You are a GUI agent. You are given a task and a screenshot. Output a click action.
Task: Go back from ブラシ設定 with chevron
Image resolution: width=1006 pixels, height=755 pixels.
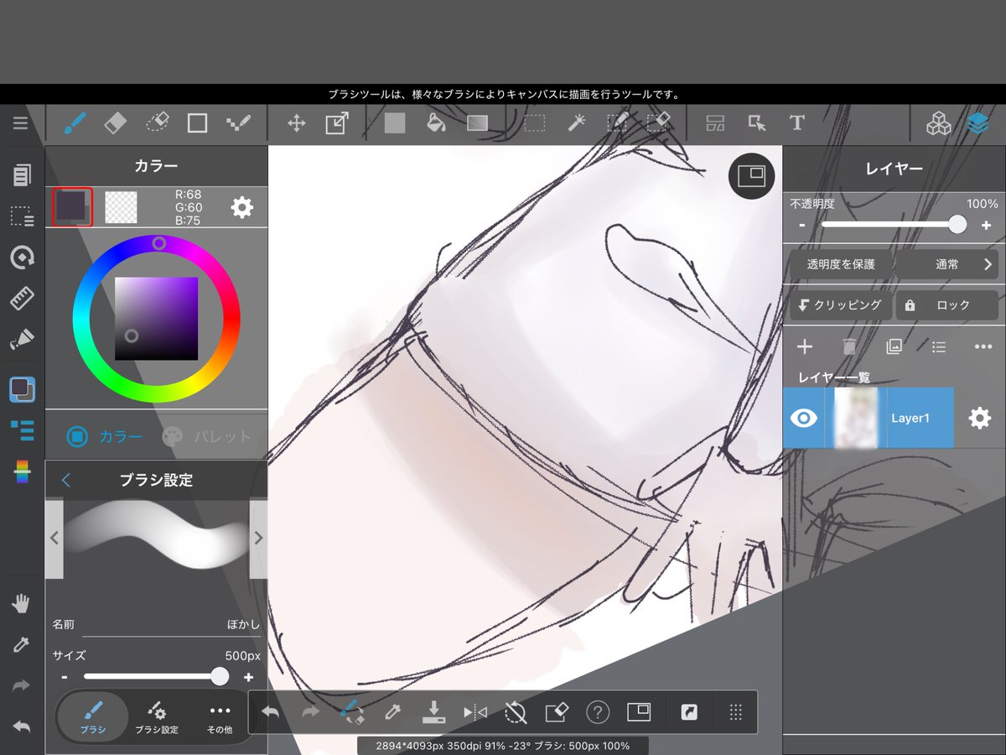click(x=66, y=480)
